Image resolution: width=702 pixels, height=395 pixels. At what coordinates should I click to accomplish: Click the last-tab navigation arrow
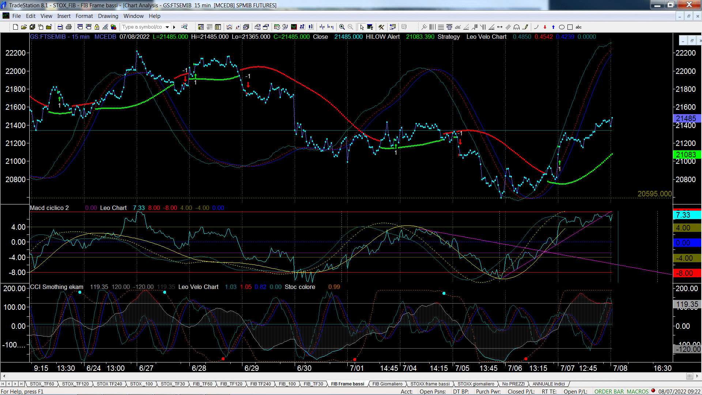pos(22,384)
